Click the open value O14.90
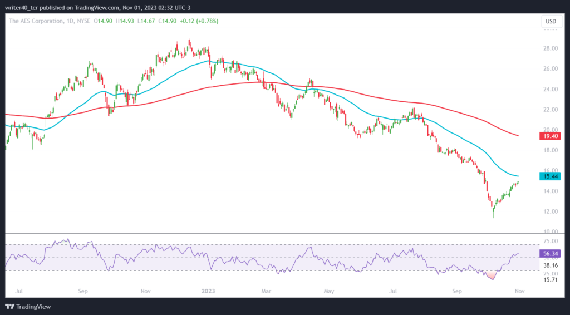 (x=103, y=21)
